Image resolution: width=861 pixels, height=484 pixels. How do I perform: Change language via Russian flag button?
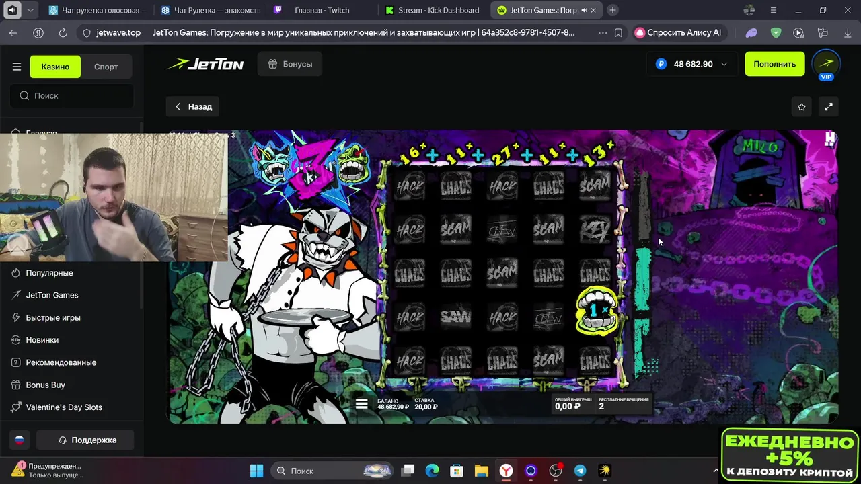tap(20, 440)
